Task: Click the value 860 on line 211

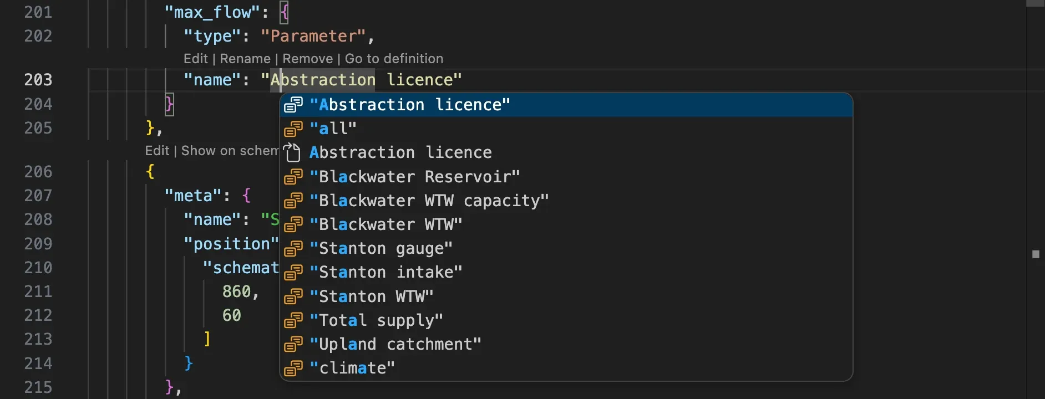Action: point(236,291)
